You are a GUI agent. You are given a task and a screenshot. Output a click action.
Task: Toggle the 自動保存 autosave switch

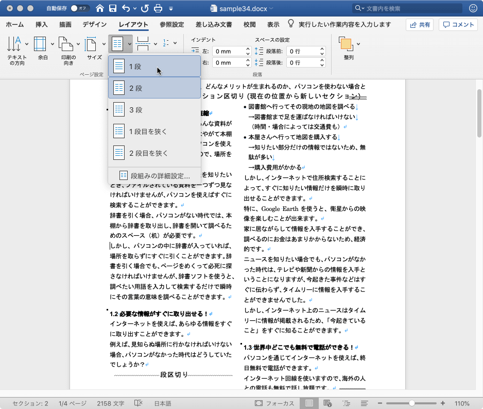pyautogui.click(x=80, y=8)
